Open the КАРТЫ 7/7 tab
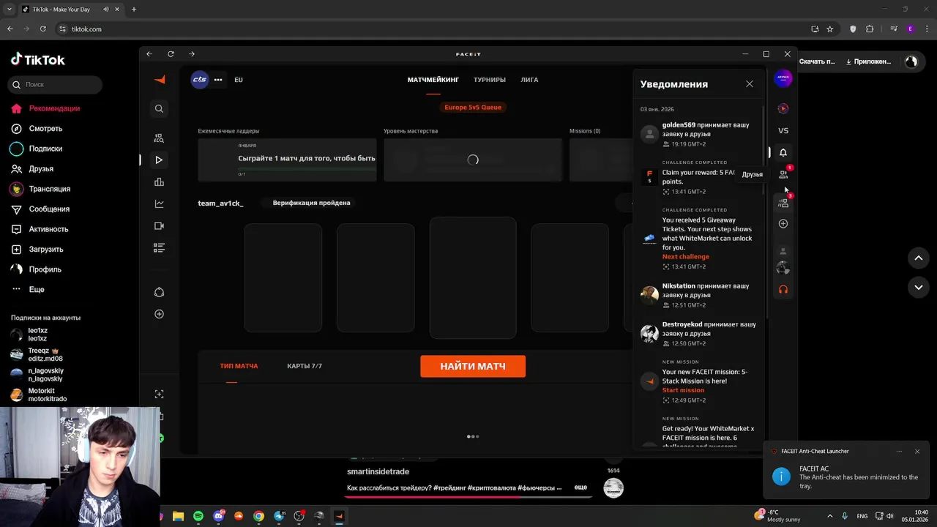This screenshot has height=527, width=937. (x=305, y=366)
